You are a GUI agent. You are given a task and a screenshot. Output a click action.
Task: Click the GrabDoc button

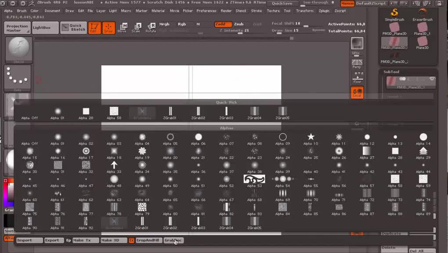[173, 240]
